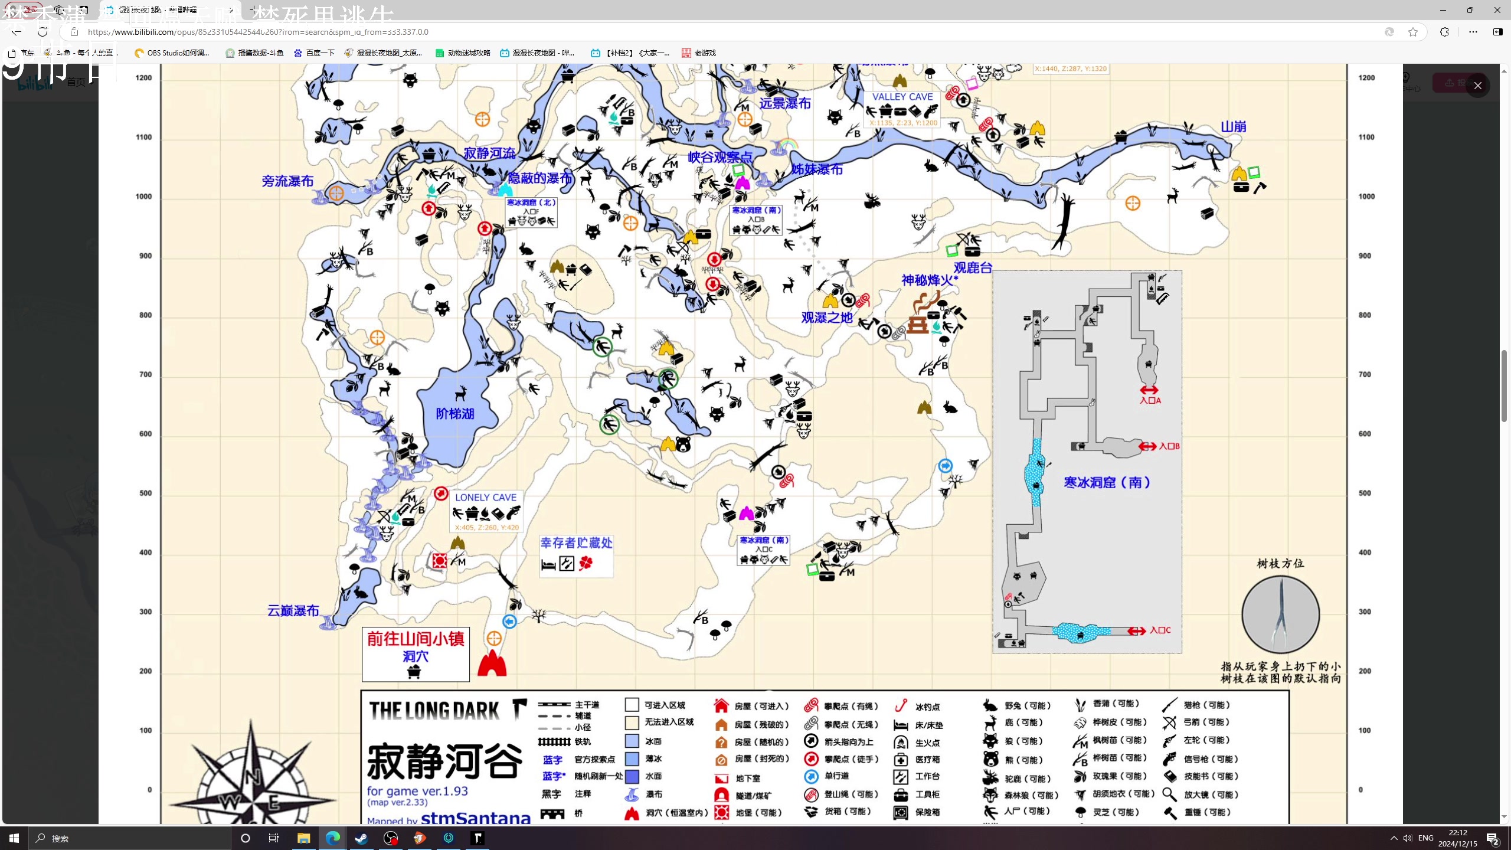Viewport: 1511px width, 850px height.
Task: Open the clock showing 22:12
Action: click(1458, 838)
